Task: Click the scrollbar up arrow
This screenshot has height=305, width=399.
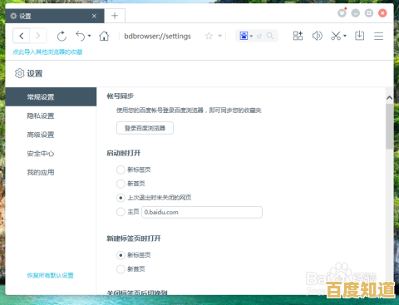Action: point(389,97)
